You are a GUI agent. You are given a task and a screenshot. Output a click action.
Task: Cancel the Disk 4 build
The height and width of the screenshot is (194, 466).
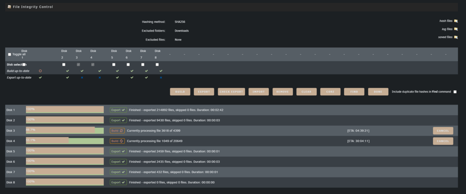pyautogui.click(x=443, y=141)
